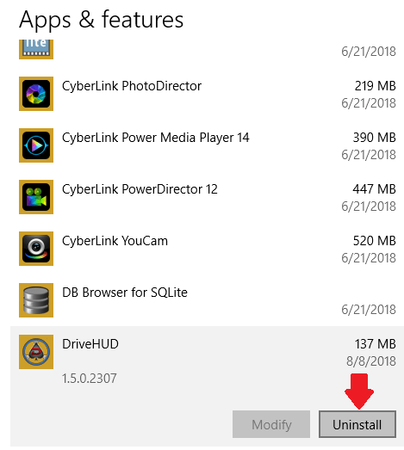Click the Power Media Player 14 icon
The height and width of the screenshot is (450, 404).
pos(36,145)
